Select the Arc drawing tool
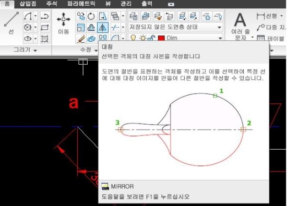The height and width of the screenshot is (206, 287). coord(28,16)
